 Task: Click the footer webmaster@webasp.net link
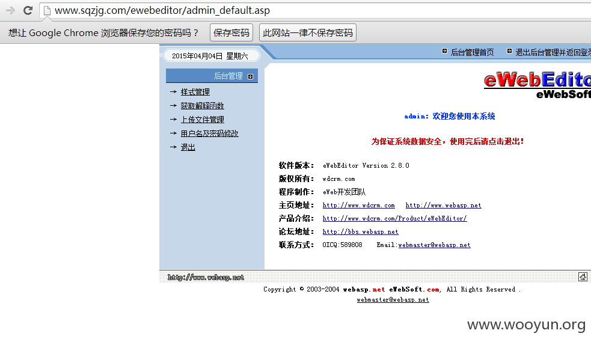(393, 300)
